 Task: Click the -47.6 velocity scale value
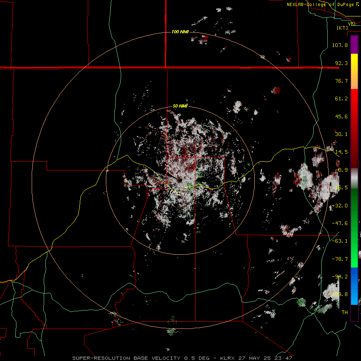(340, 223)
